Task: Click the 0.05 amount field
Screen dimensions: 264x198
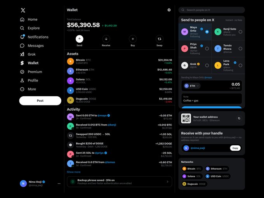Action: tap(236, 84)
